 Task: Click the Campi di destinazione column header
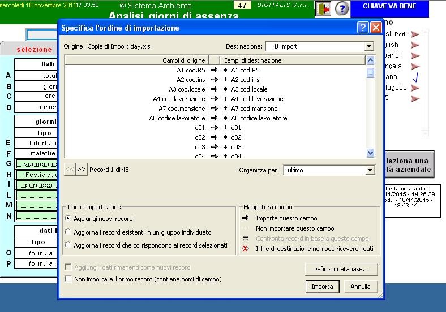[x=293, y=60]
